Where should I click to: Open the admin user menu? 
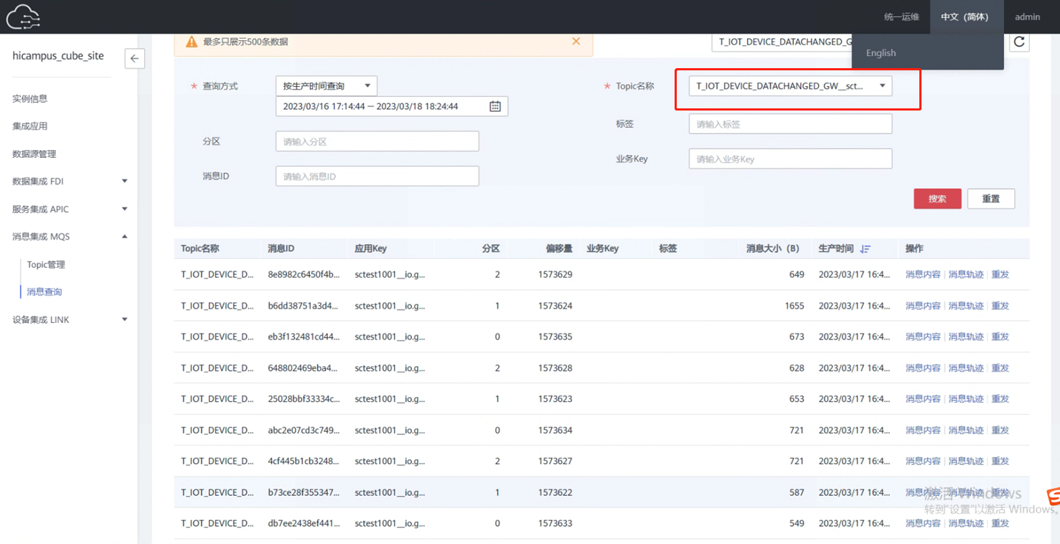tap(1027, 17)
